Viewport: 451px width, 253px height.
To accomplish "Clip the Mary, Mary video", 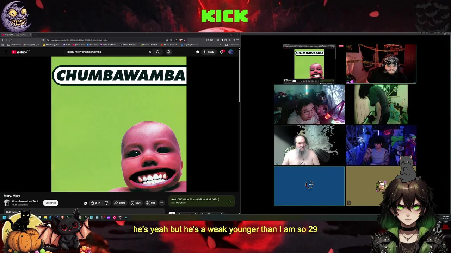I will click(x=150, y=203).
